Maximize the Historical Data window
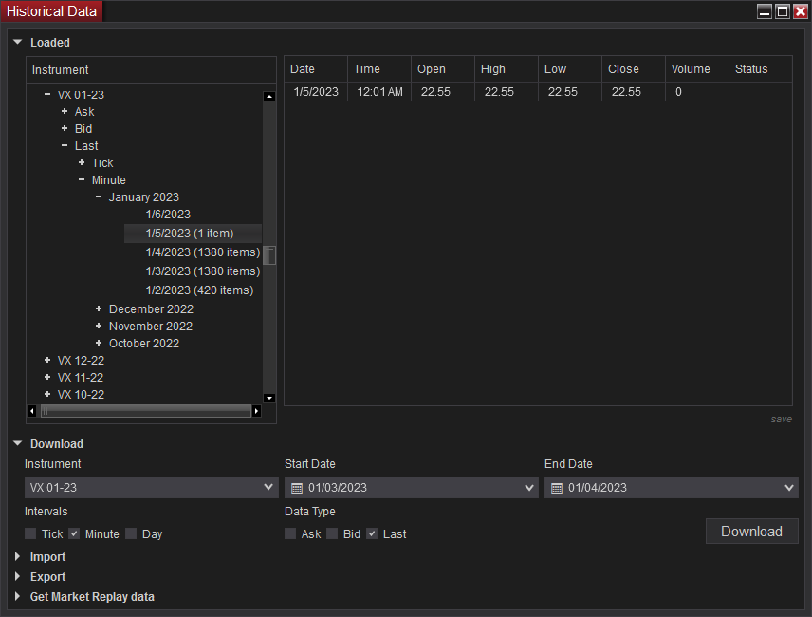Image resolution: width=812 pixels, height=617 pixels. click(783, 11)
